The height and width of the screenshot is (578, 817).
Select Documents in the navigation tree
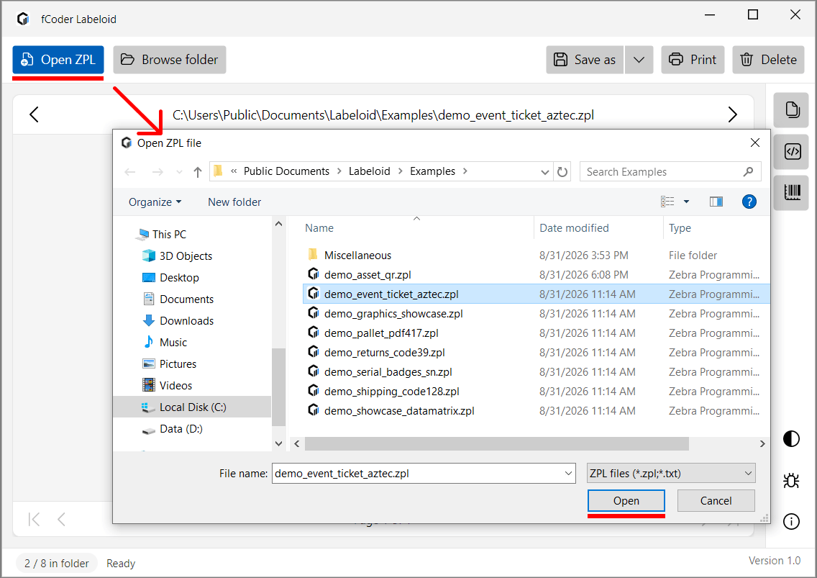point(186,299)
